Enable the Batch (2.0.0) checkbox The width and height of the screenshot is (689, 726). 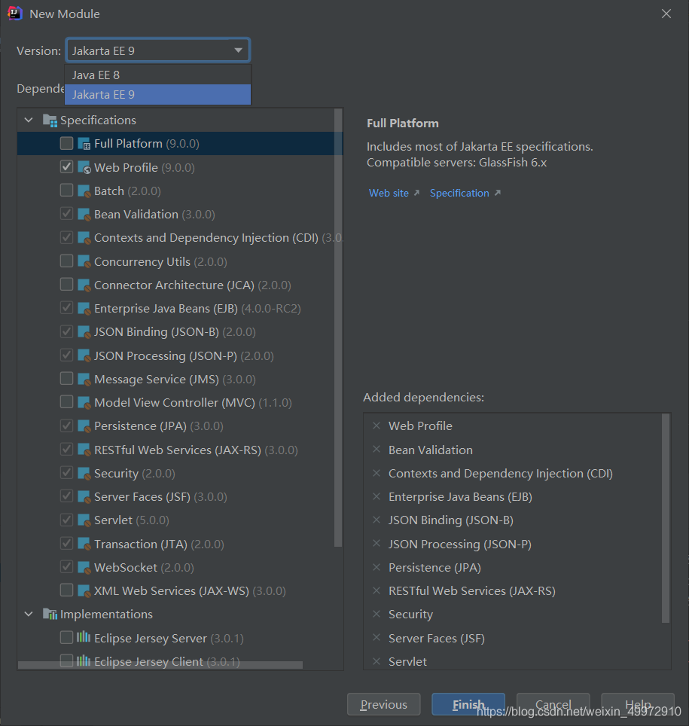point(67,191)
